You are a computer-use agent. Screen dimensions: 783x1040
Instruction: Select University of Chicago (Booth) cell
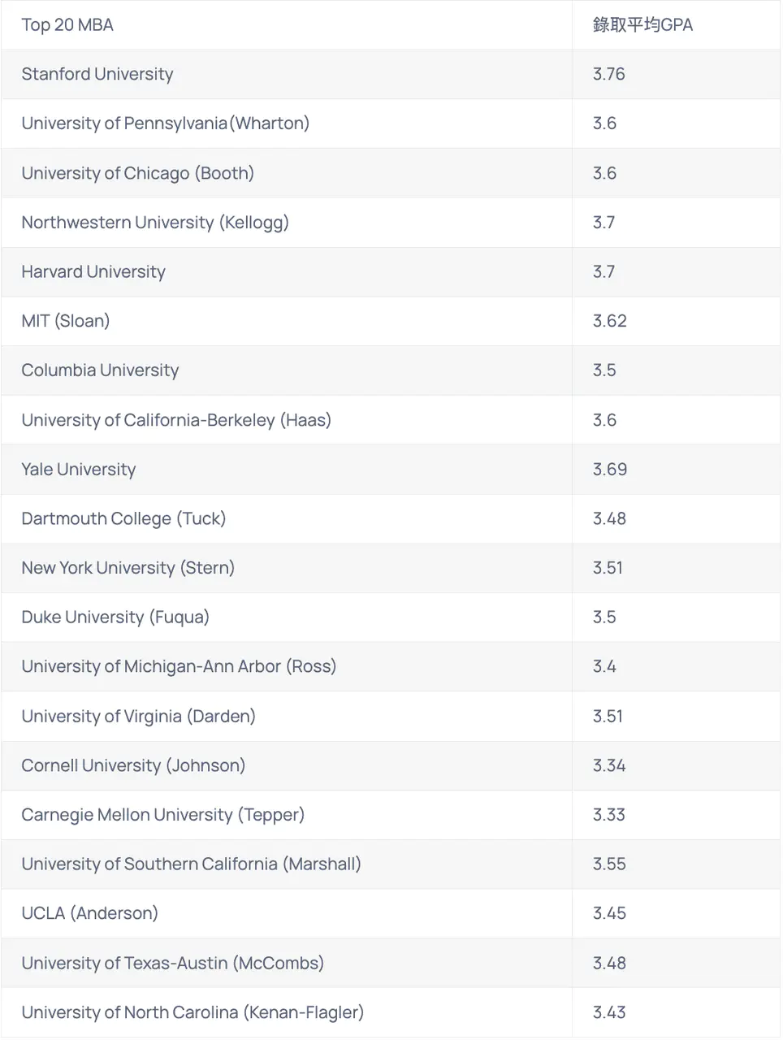[137, 173]
